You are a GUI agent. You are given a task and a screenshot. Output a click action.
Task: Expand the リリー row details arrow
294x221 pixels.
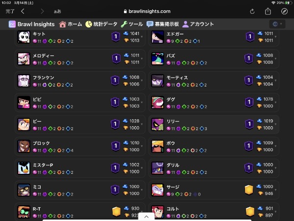click(x=275, y=124)
